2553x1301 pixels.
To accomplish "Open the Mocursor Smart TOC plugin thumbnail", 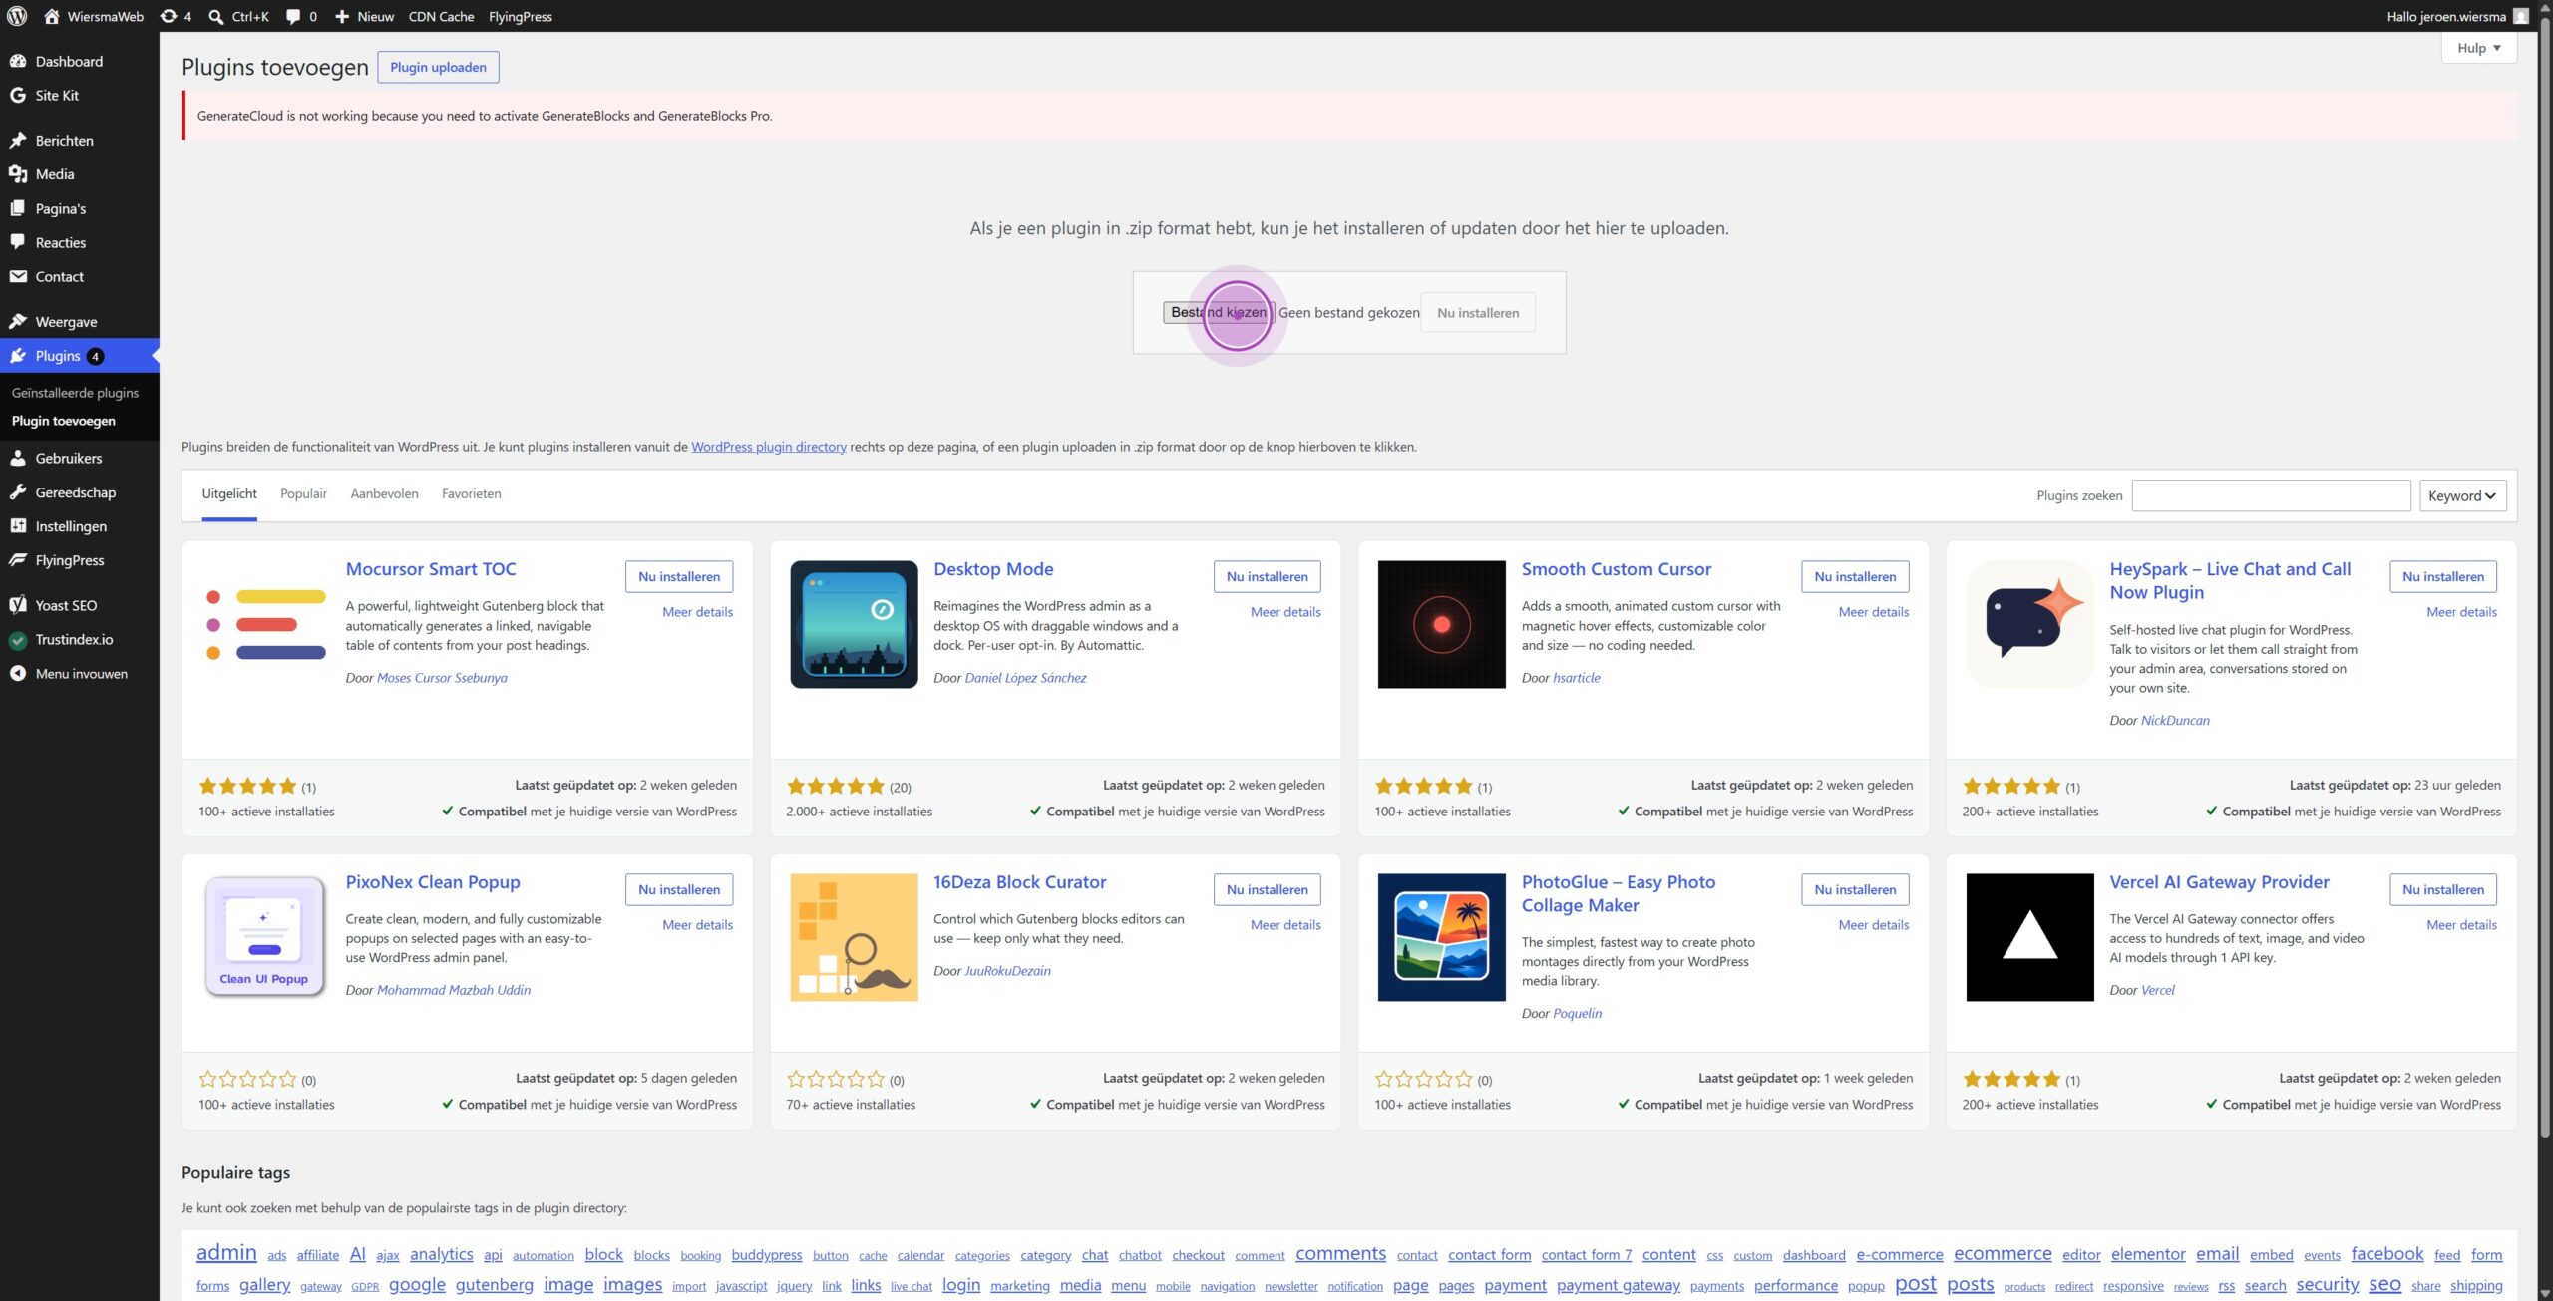I will click(265, 624).
